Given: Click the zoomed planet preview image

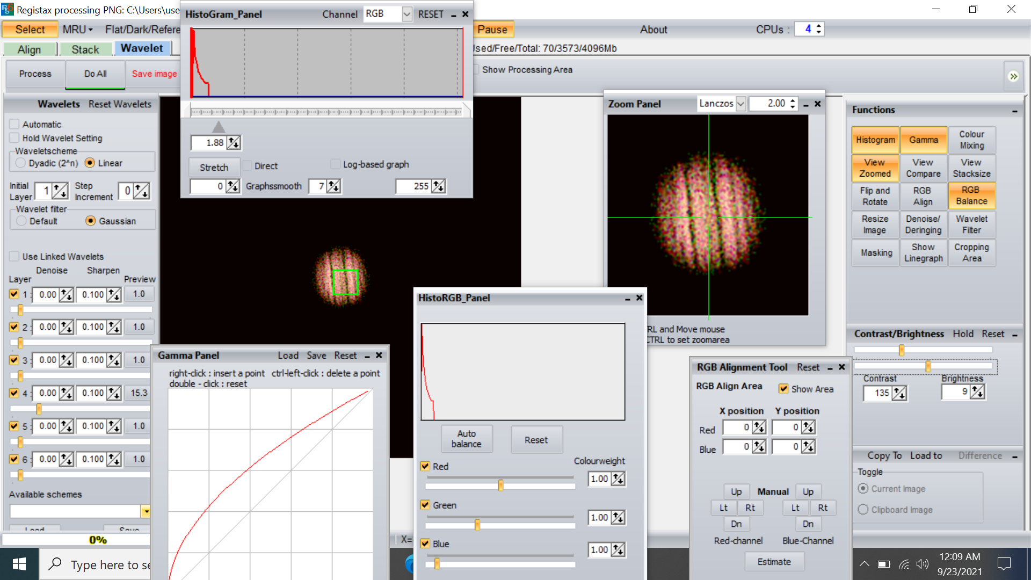Looking at the screenshot, I should pyautogui.click(x=708, y=215).
